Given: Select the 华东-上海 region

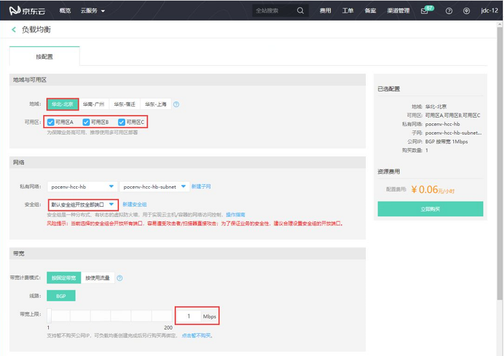Looking at the screenshot, I should coord(156,105).
